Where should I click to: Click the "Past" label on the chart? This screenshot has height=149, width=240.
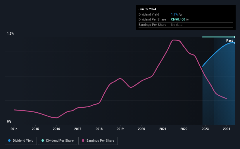[x=229, y=40]
